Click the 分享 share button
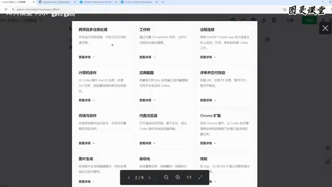332x187 pixels. tap(290, 20)
